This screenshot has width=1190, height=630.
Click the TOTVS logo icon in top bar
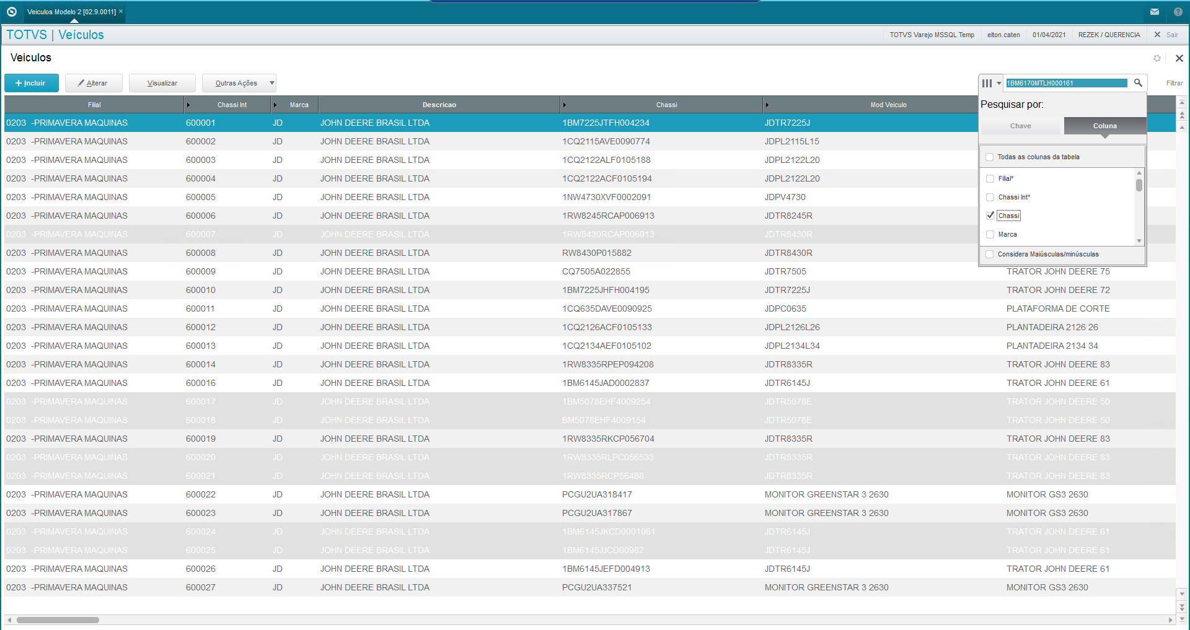[x=11, y=12]
